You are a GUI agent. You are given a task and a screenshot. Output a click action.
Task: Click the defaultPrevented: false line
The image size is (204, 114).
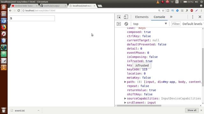(x=147, y=44)
